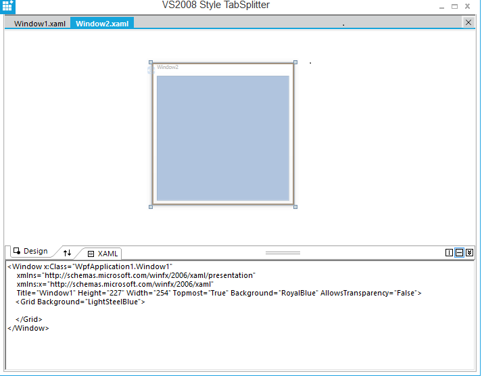Click the Grid Background line in XAML editor
The width and height of the screenshot is (482, 376).
[x=80, y=302]
